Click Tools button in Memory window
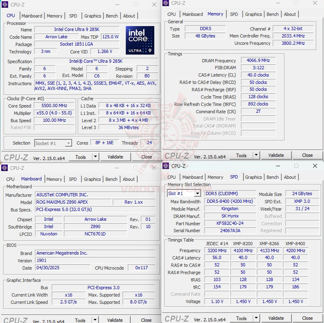 coord(241,155)
